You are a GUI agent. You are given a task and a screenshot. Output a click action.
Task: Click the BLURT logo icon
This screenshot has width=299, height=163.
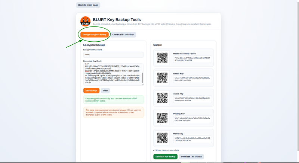click(x=85, y=21)
